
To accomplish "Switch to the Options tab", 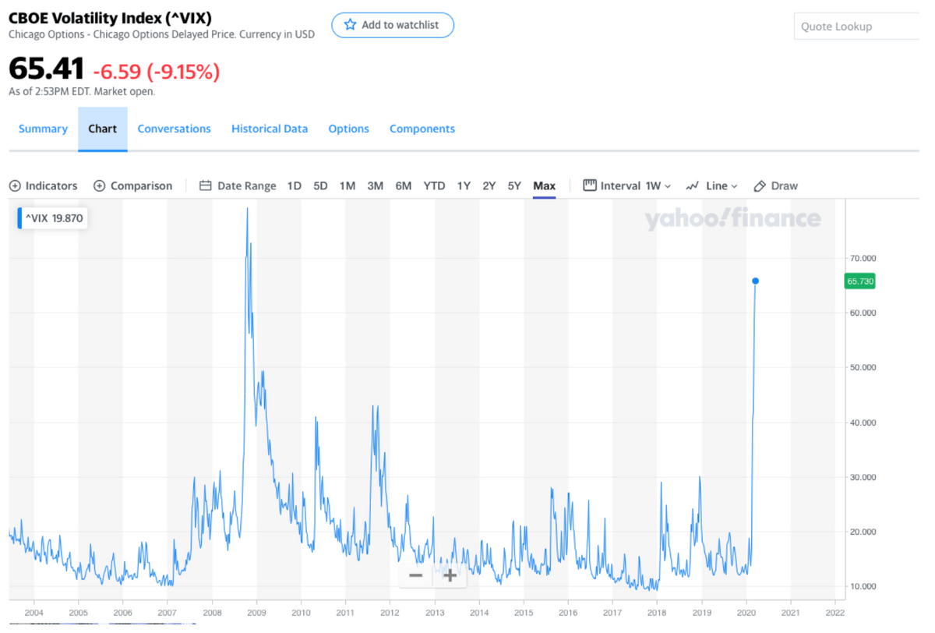I will click(x=349, y=129).
